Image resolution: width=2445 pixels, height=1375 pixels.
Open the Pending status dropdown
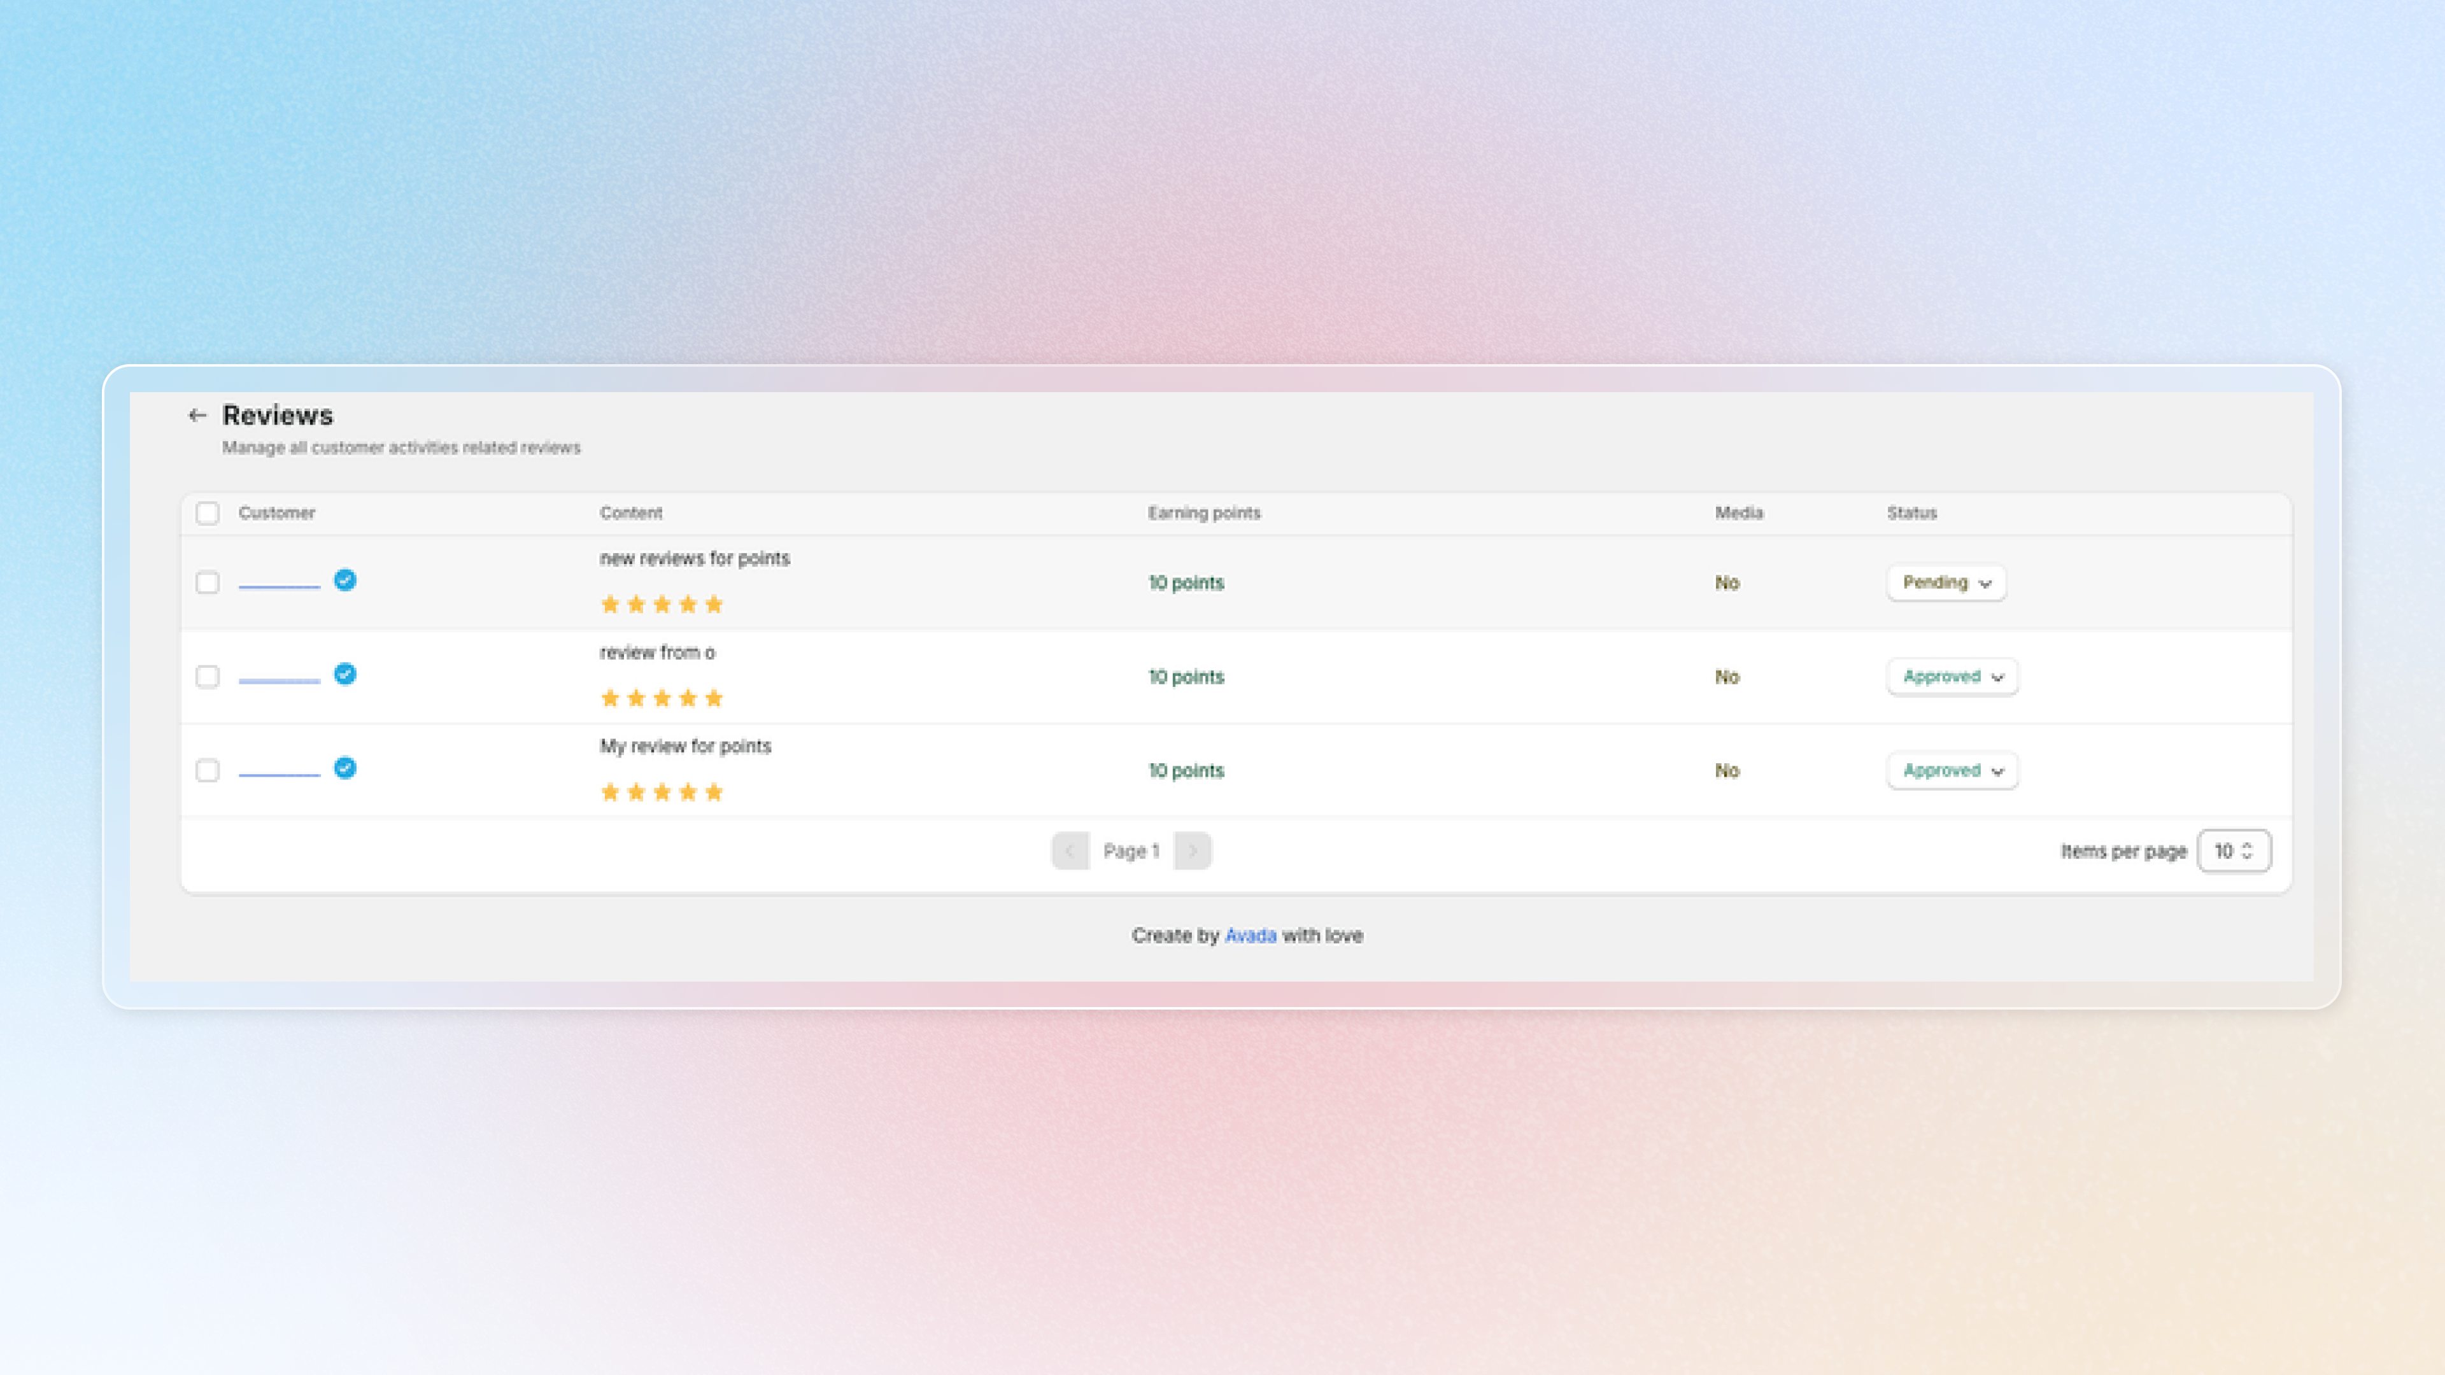(1946, 582)
